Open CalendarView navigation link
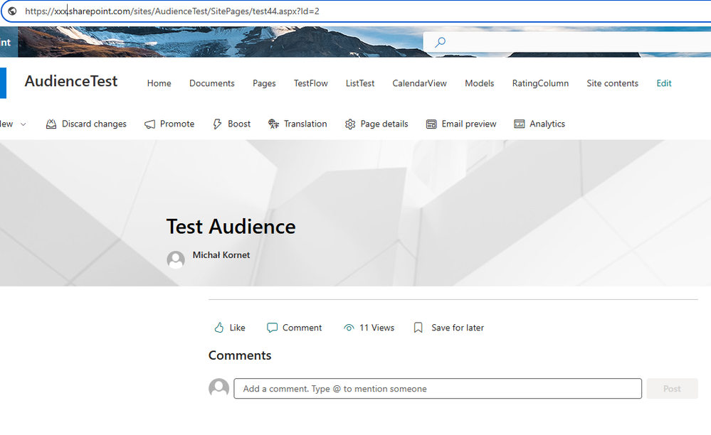Screen dimensions: 711x435 [x=419, y=83]
